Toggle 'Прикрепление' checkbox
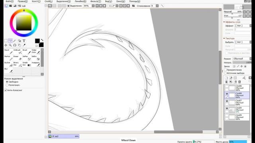255x143 pixels. (x=226, y=70)
